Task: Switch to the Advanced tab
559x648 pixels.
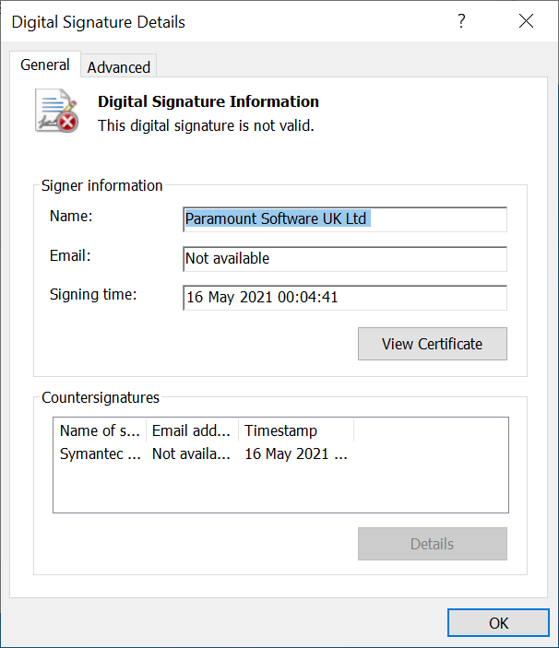Action: (x=119, y=66)
